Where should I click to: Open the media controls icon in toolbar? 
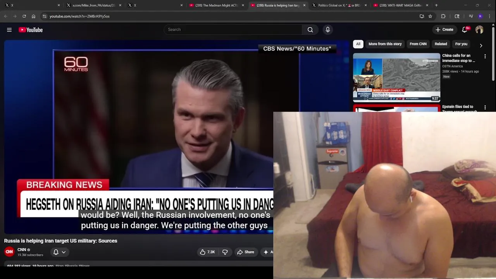(471, 16)
